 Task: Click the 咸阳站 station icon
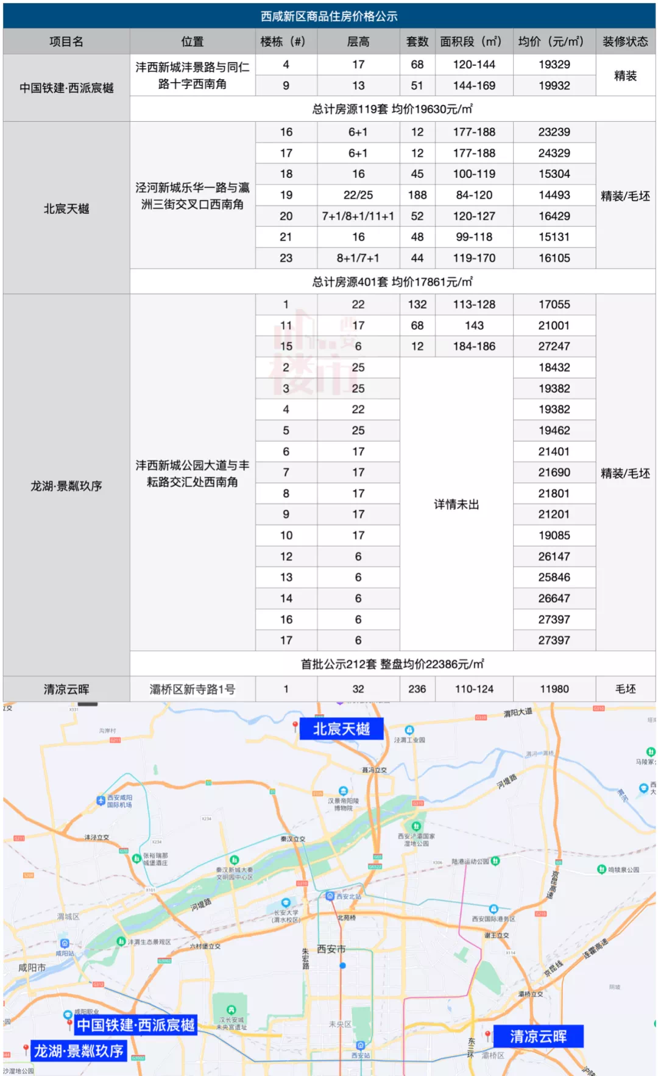(x=65, y=944)
